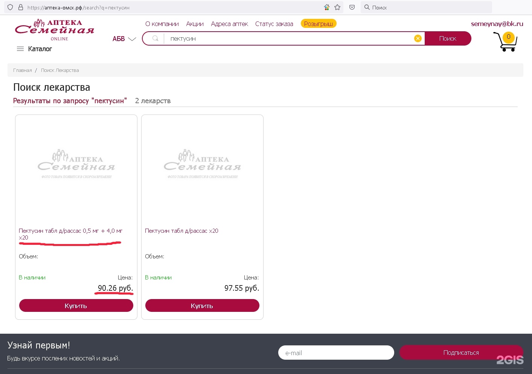Click the magnifier icon in site search
Viewport: 532px width, 374px height.
coord(155,38)
